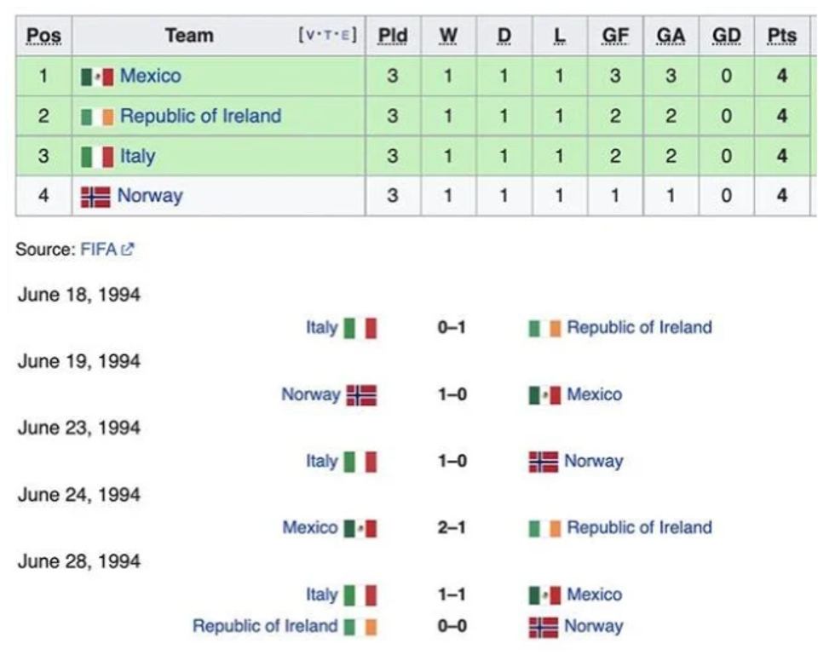
Task: Click the Pts column header abbreviation
Action: coord(781,36)
